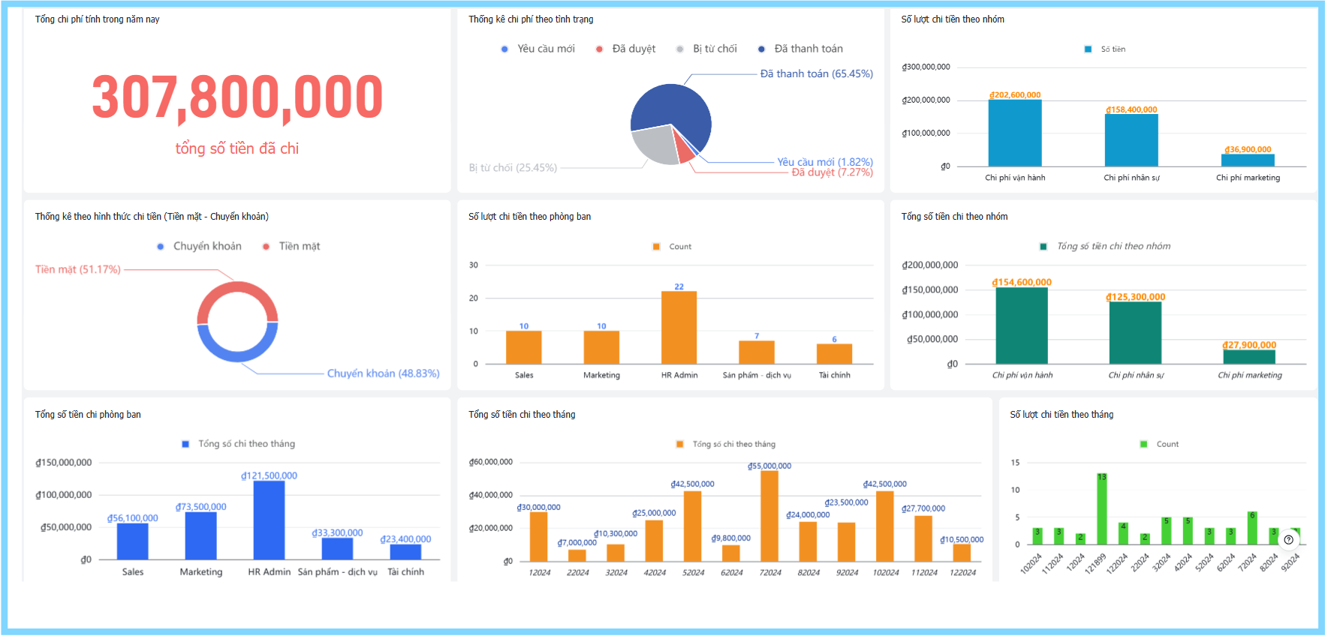Toggle Count legend in phòng ban chart

pos(673,247)
